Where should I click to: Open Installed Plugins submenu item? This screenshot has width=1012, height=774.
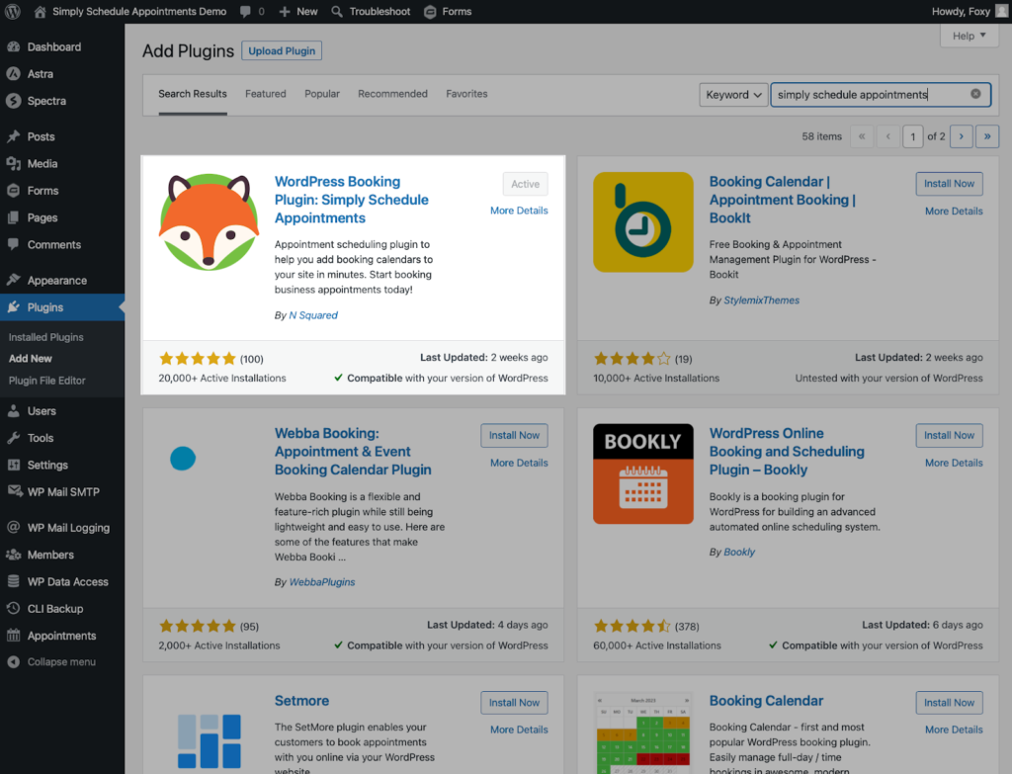(x=45, y=337)
